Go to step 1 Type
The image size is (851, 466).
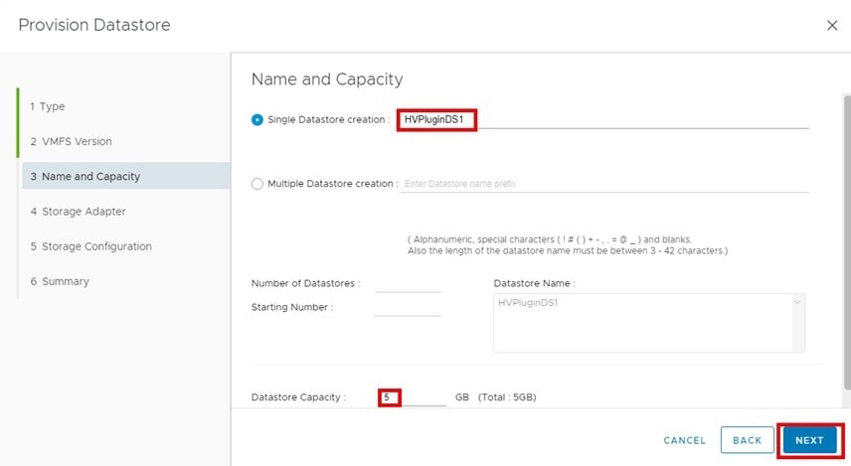point(48,106)
